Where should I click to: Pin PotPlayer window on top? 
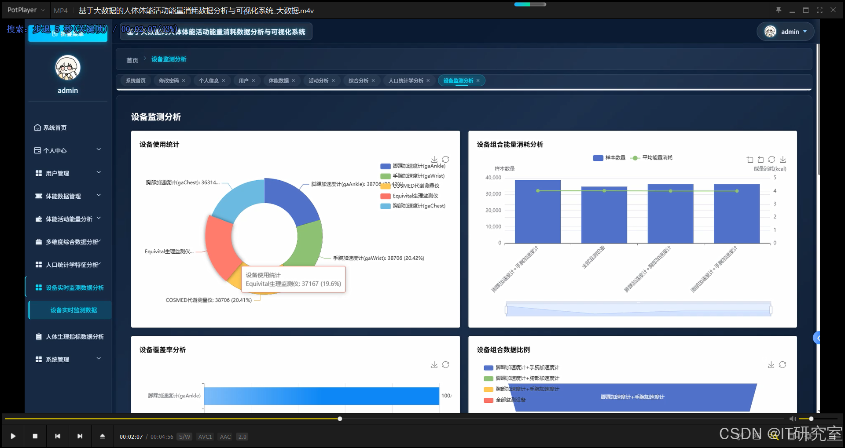pyautogui.click(x=779, y=10)
